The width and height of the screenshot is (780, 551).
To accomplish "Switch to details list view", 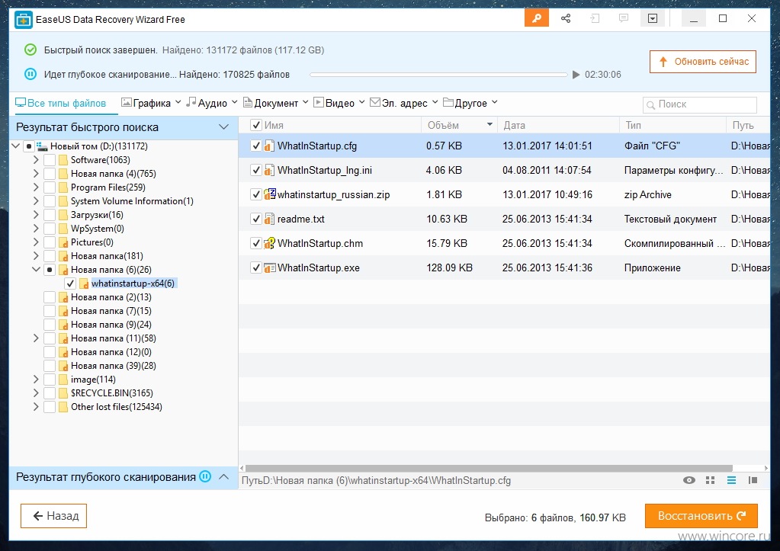I will click(x=731, y=480).
